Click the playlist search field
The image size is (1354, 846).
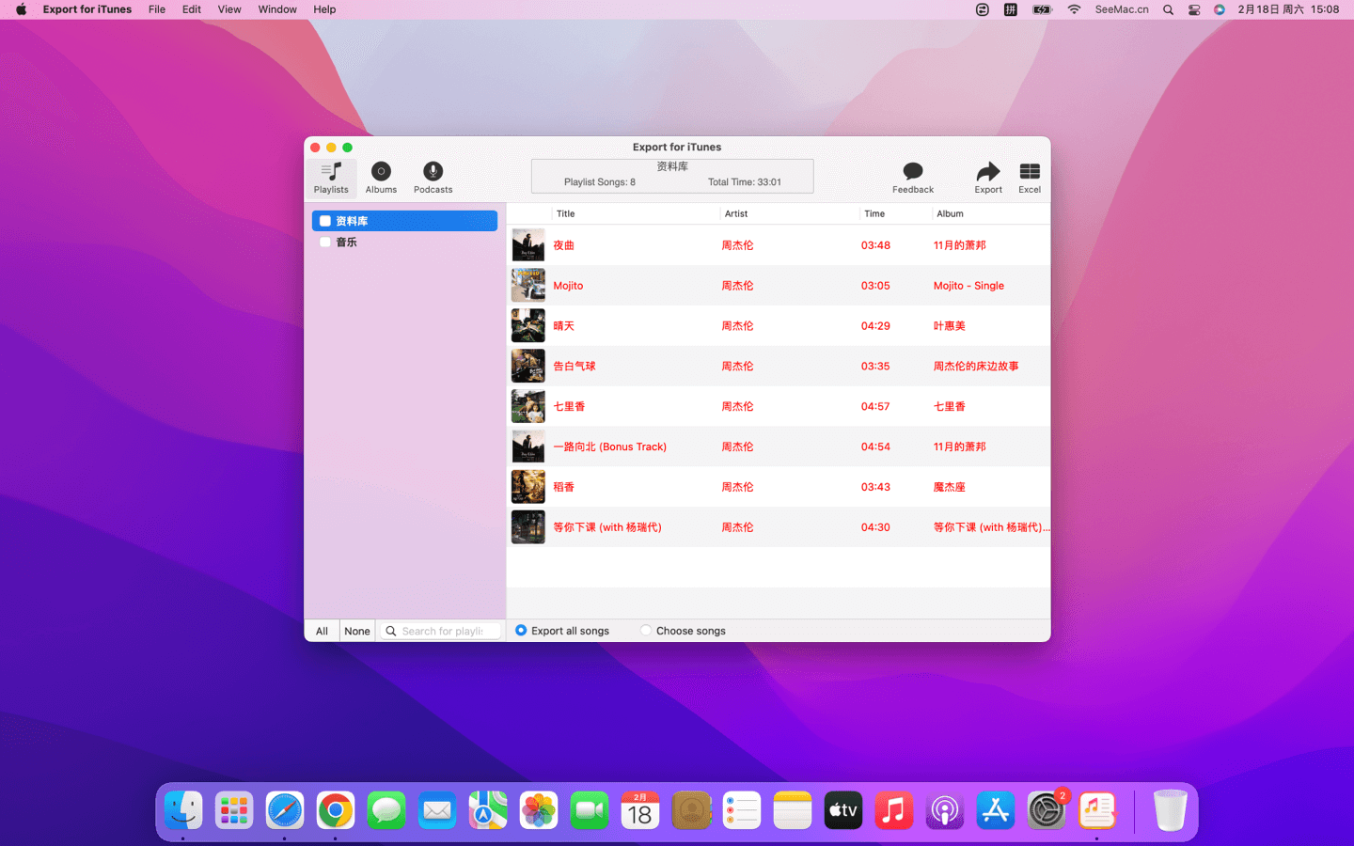pyautogui.click(x=442, y=631)
